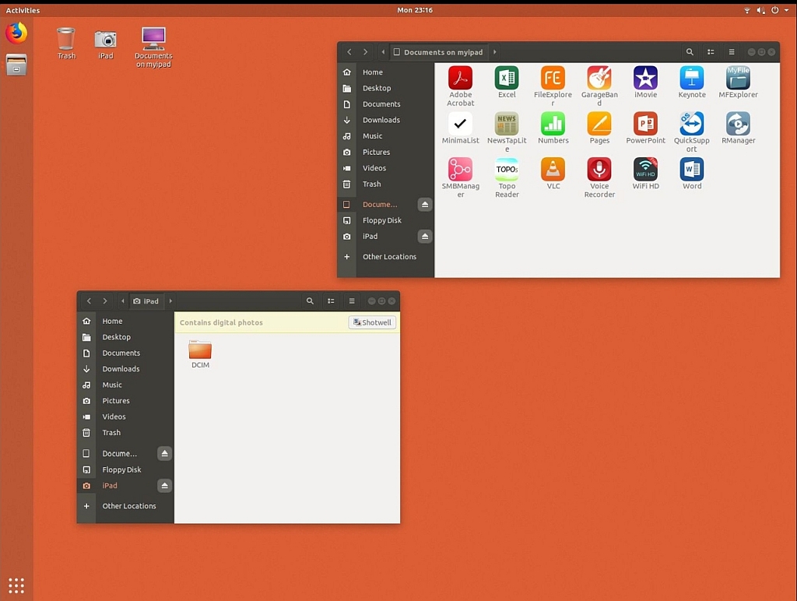Eject Docume... in iPad window sidebar
Screen dimensions: 797x601
[164, 454]
